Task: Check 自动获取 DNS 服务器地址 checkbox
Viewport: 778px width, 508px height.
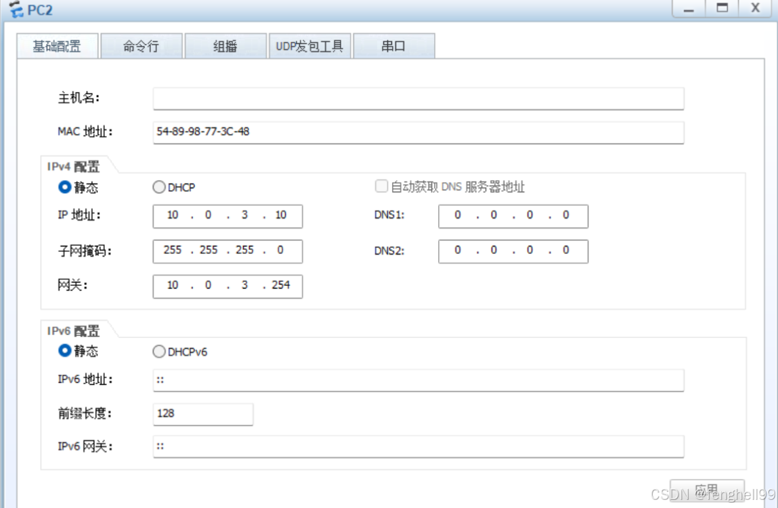Action: coord(381,186)
